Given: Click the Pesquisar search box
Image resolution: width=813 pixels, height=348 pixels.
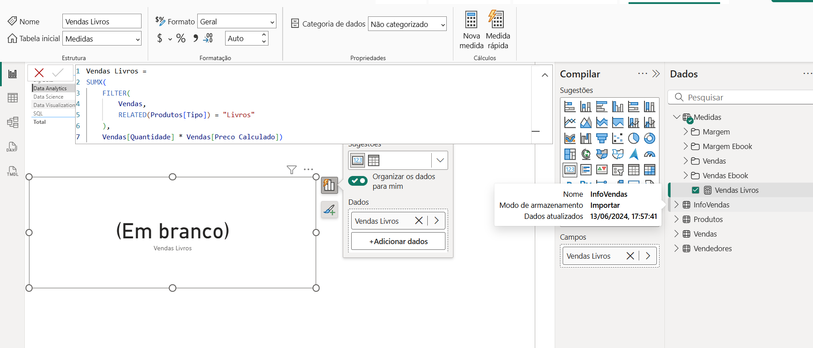Looking at the screenshot, I should click(x=741, y=97).
